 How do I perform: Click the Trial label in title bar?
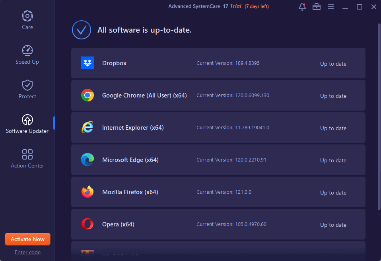tap(236, 6)
